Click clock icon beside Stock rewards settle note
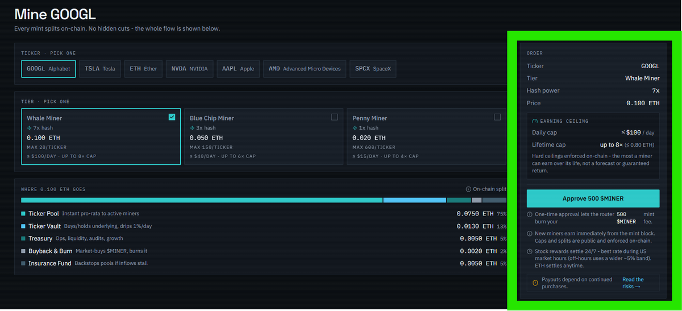The width and height of the screenshot is (682, 311). point(530,251)
